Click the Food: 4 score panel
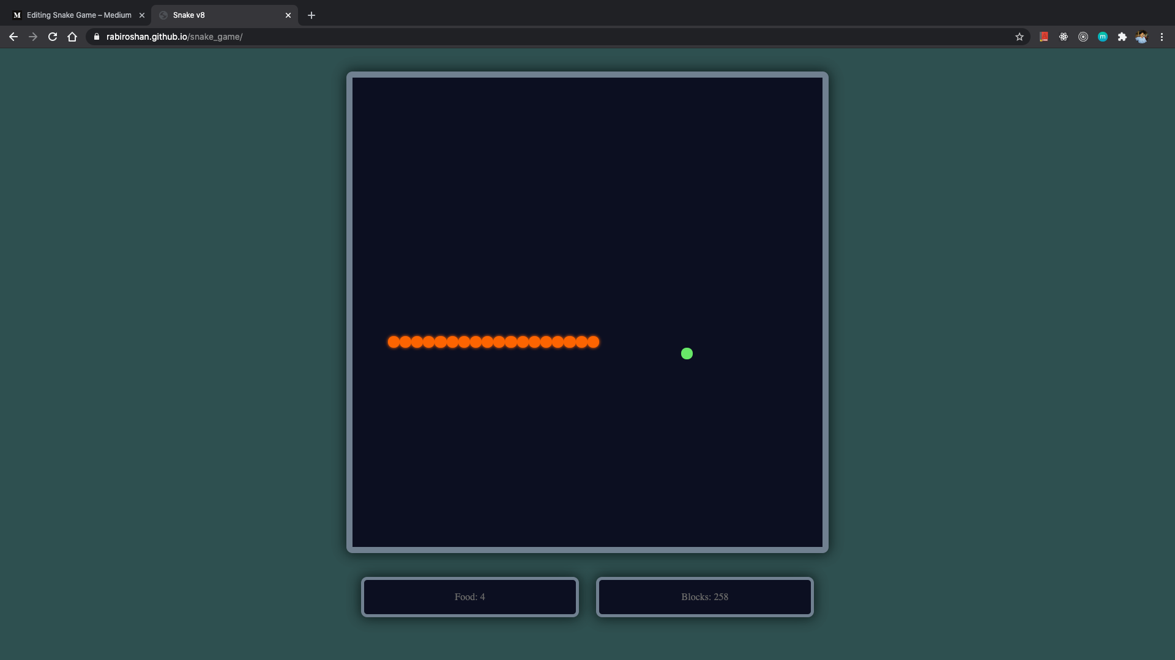 tap(469, 596)
